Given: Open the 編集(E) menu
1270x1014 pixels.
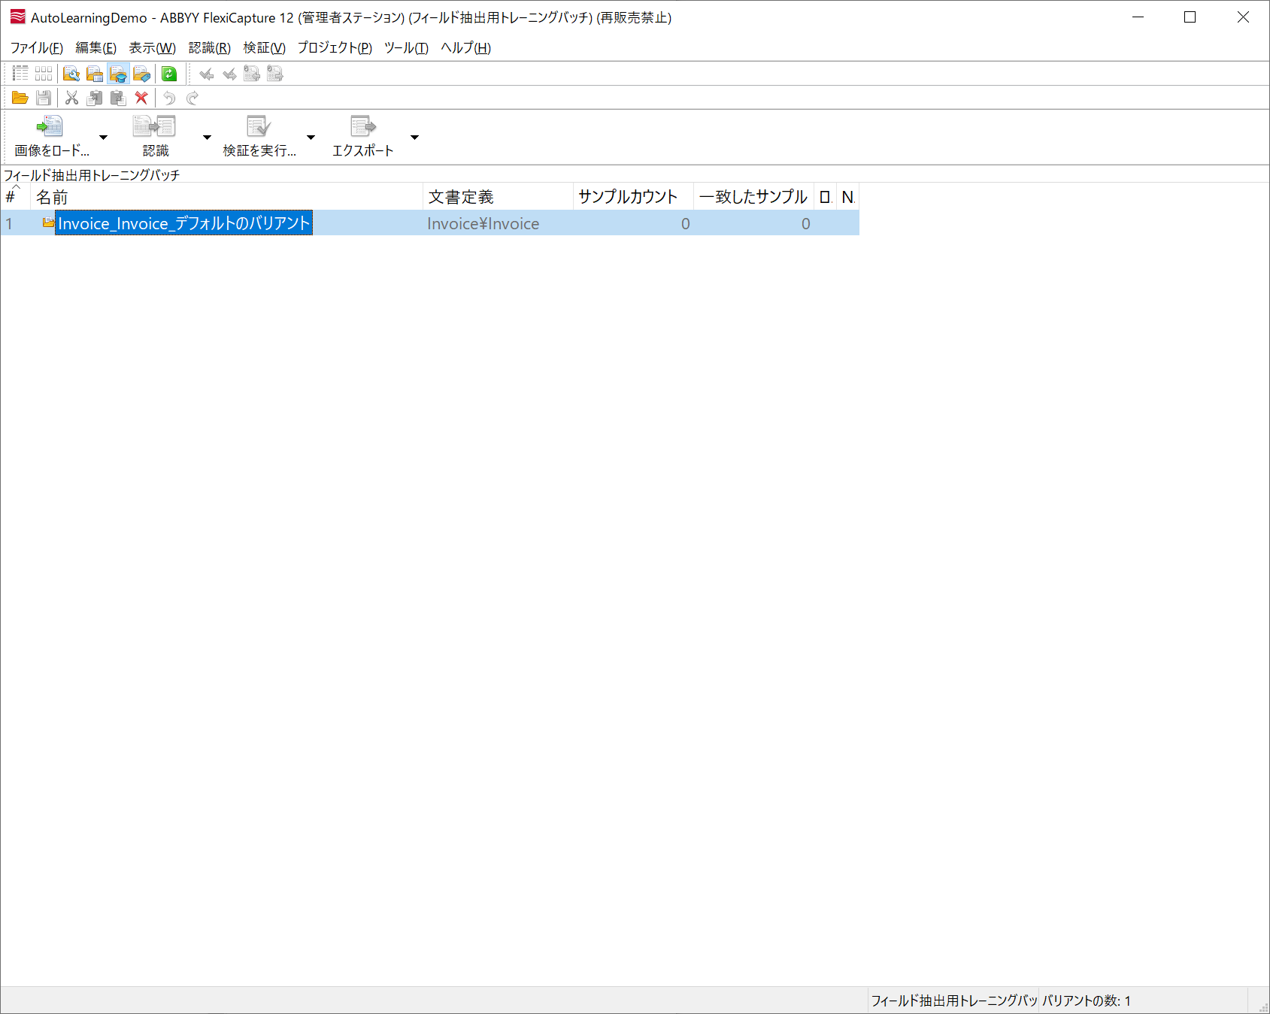Looking at the screenshot, I should pyautogui.click(x=95, y=48).
